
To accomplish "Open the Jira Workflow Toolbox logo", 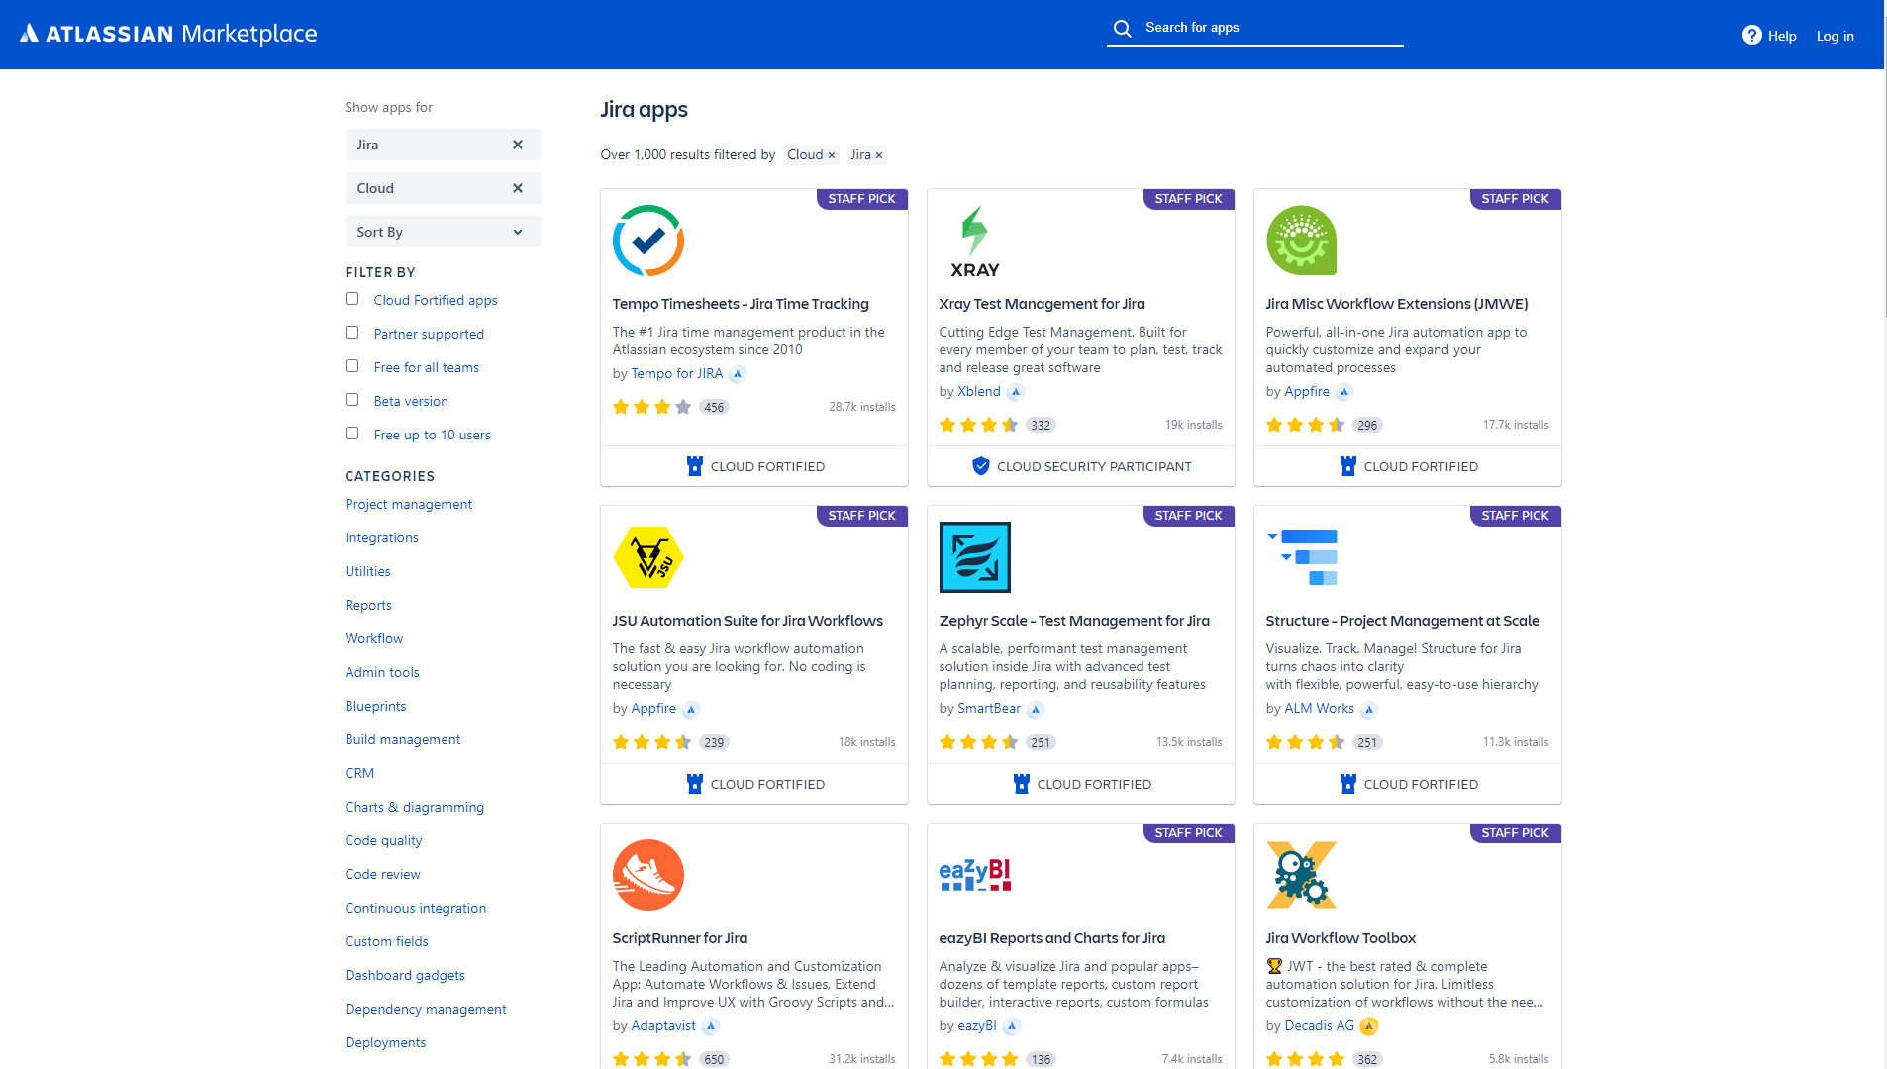I will point(1302,875).
